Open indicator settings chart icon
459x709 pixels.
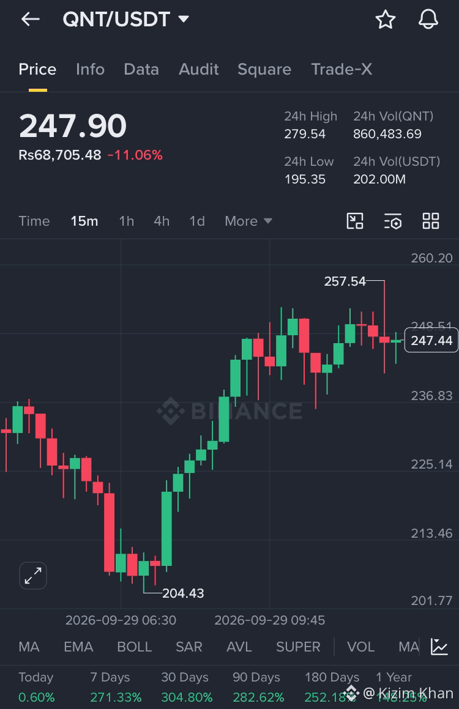pos(439,647)
